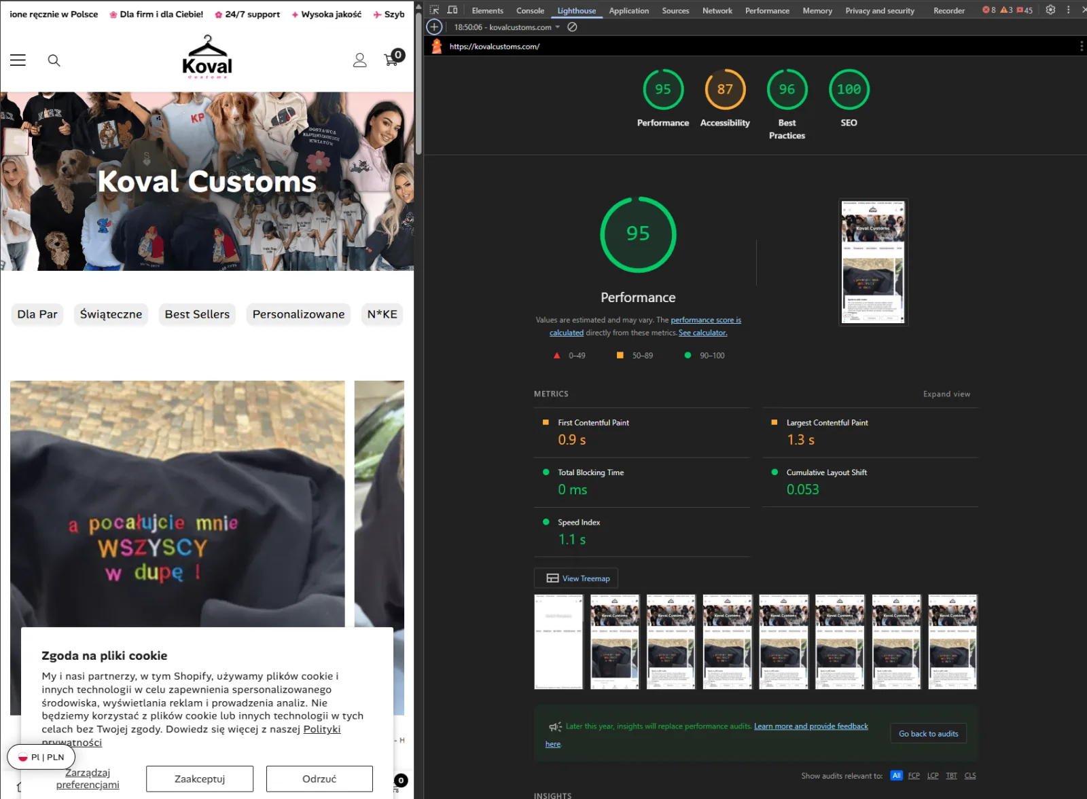Select the Dla Par category chip

[37, 314]
